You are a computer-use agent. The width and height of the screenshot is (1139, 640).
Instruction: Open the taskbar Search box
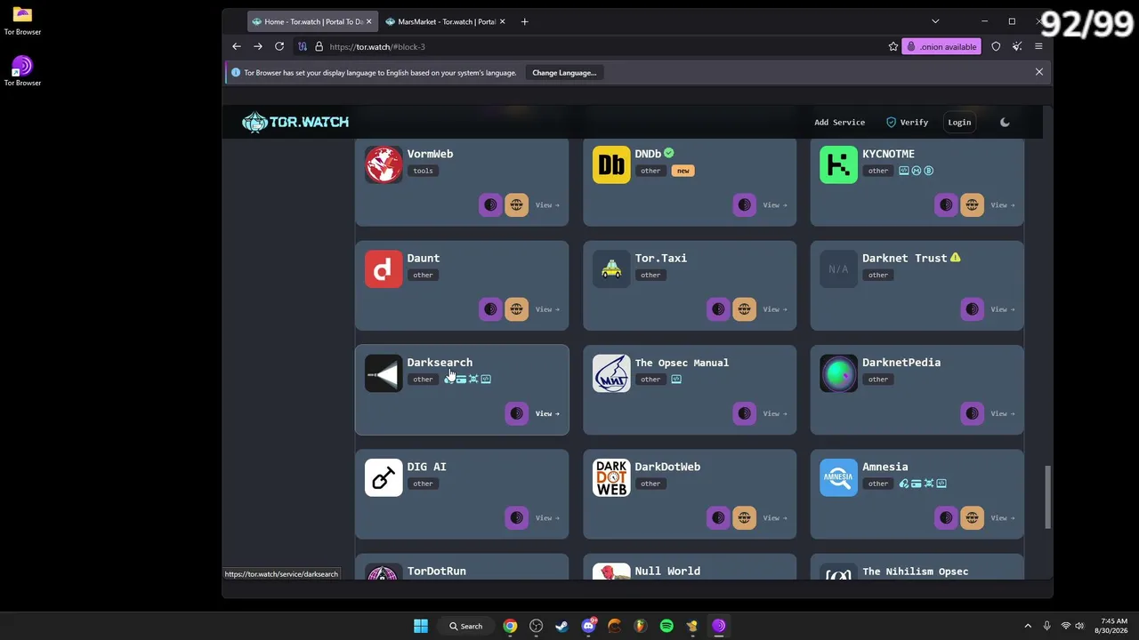tap(465, 626)
